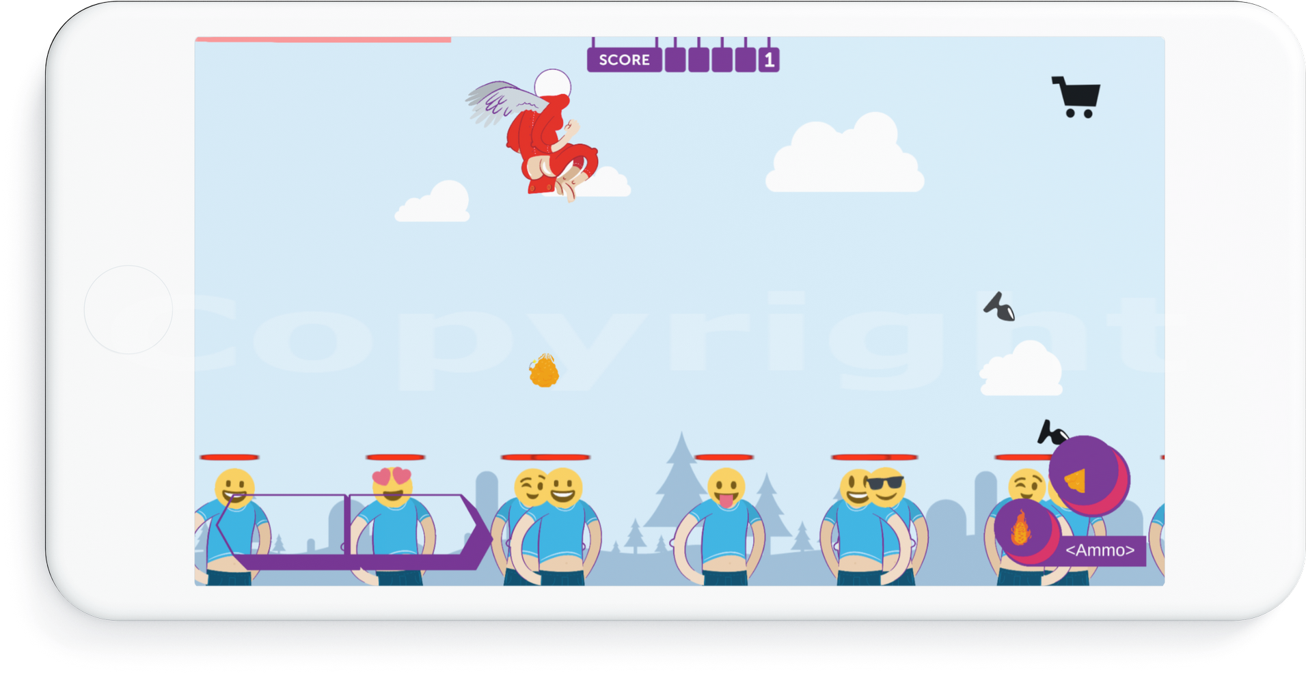
Task: Click the red health bar above tongue-out emoji
Action: pos(724,457)
